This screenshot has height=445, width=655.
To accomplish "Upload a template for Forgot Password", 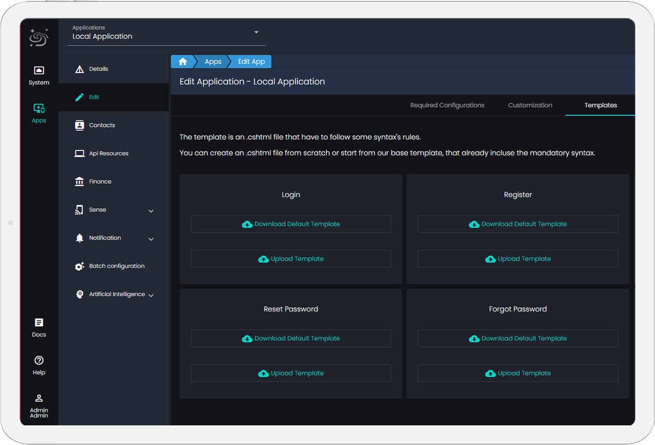I will pyautogui.click(x=518, y=373).
